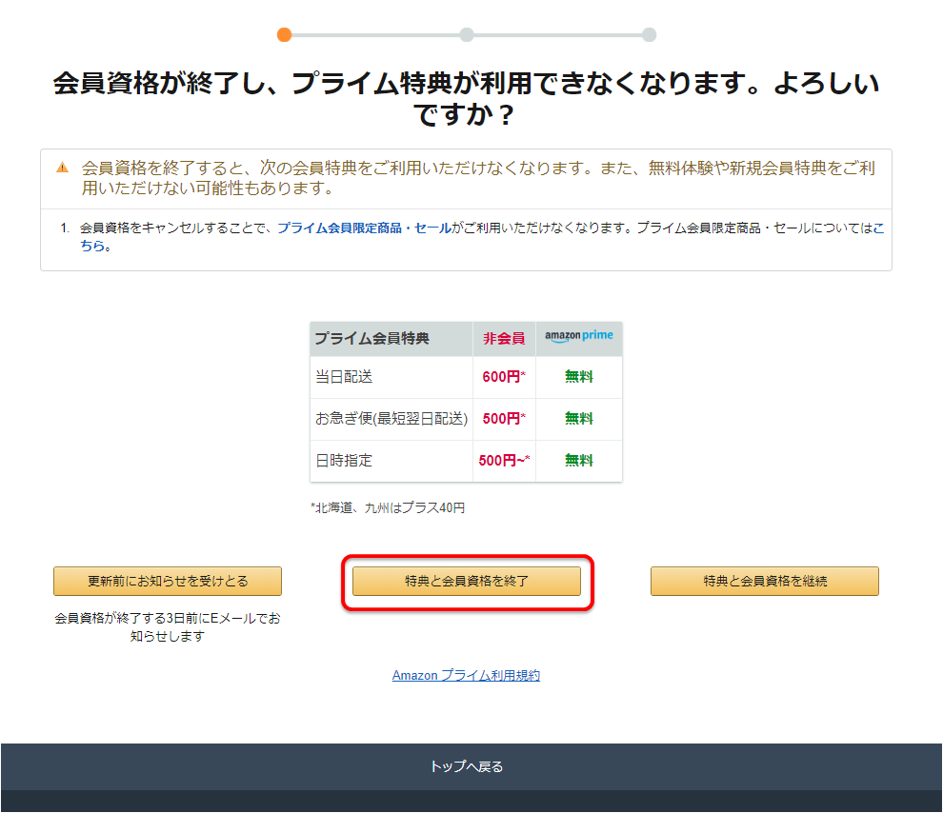Viewport: 943px width, 813px height.
Task: Click the *北海道、九州はプラス40円 footnote
Action: pyautogui.click(x=388, y=507)
